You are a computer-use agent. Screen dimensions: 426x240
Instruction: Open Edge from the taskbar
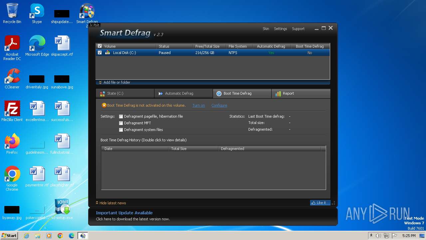pyautogui.click(x=72, y=236)
